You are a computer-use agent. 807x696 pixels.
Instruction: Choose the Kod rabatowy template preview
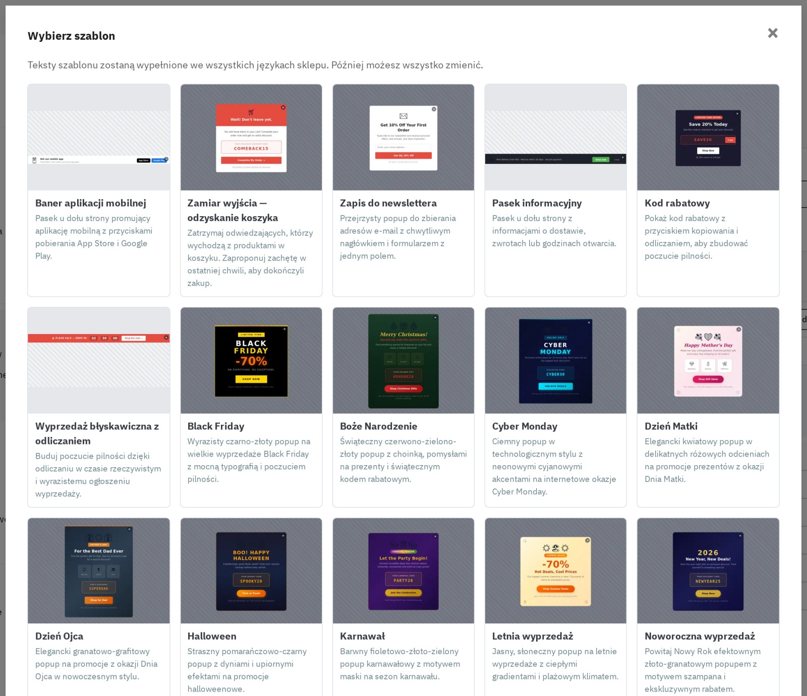[708, 137]
